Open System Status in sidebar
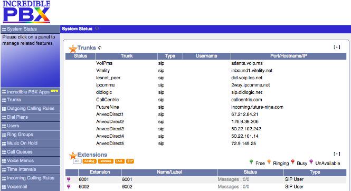 coord(30,29)
